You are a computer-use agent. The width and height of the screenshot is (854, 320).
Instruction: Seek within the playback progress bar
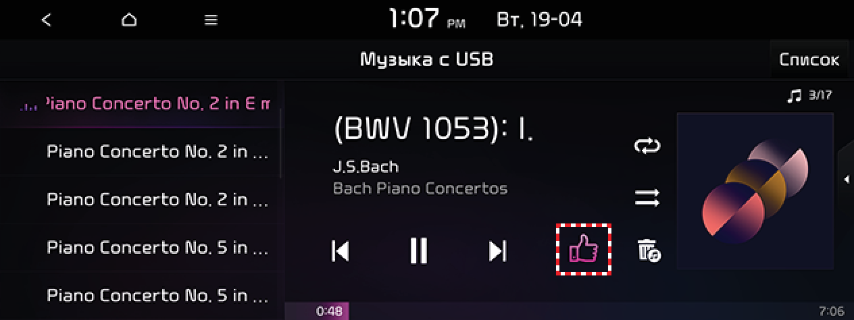coord(569,311)
